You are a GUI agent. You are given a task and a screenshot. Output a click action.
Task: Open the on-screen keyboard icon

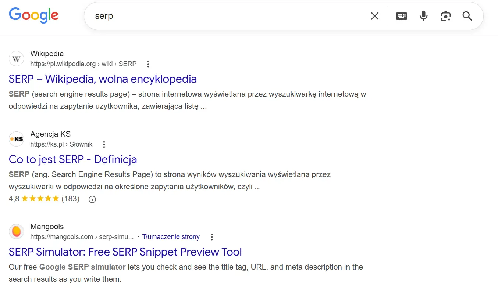pos(401,16)
